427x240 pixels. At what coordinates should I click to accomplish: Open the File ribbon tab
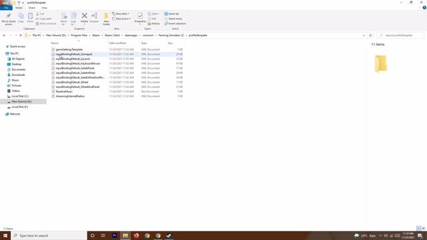click(x=6, y=8)
